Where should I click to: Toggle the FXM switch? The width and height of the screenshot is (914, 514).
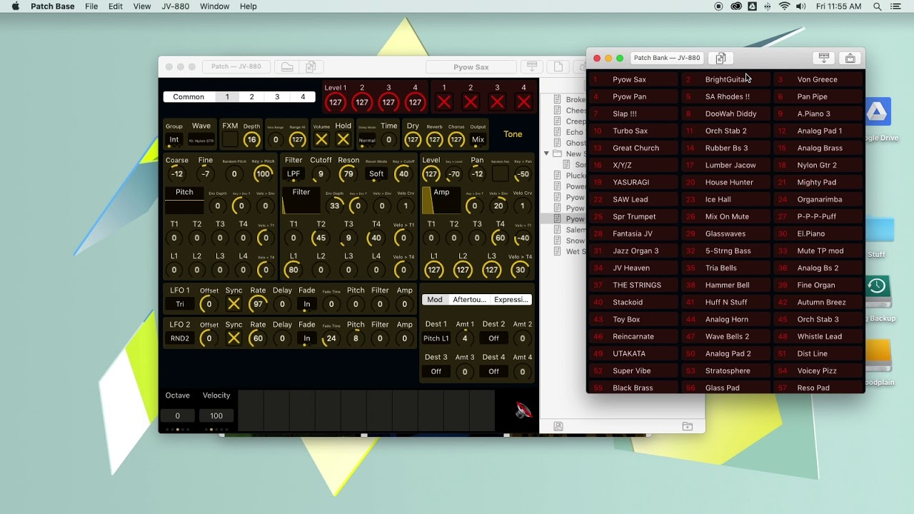[x=230, y=139]
